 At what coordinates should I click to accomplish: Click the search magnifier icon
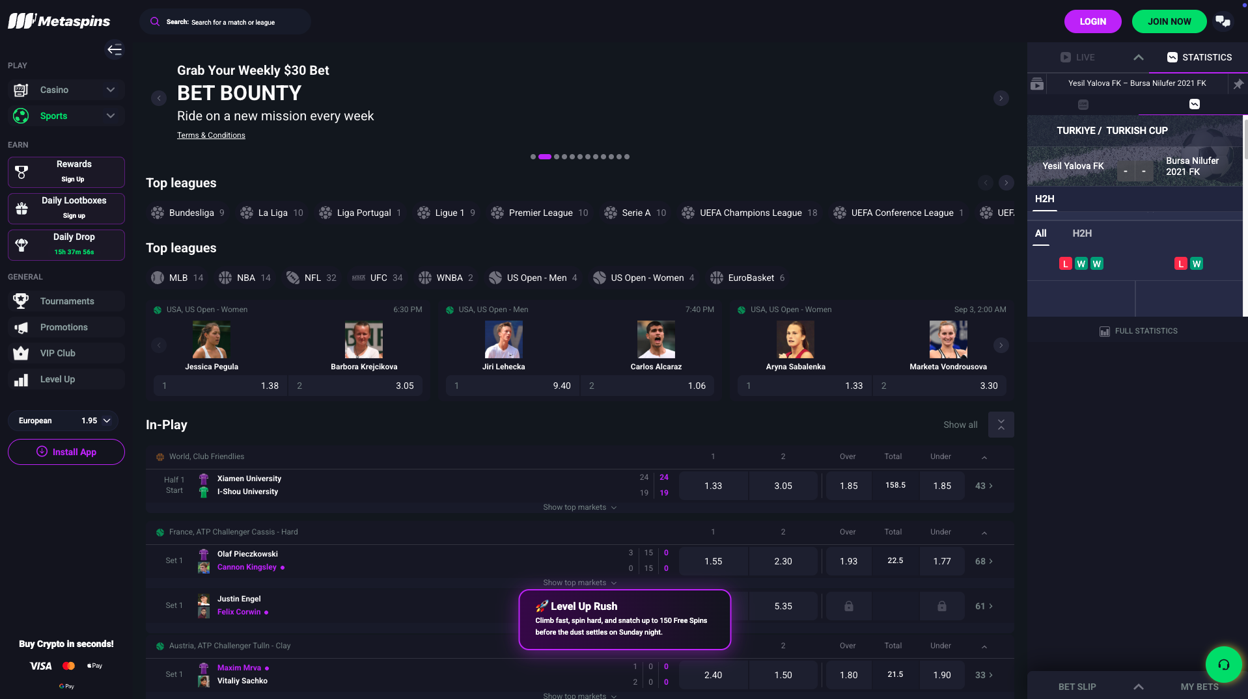coord(155,21)
